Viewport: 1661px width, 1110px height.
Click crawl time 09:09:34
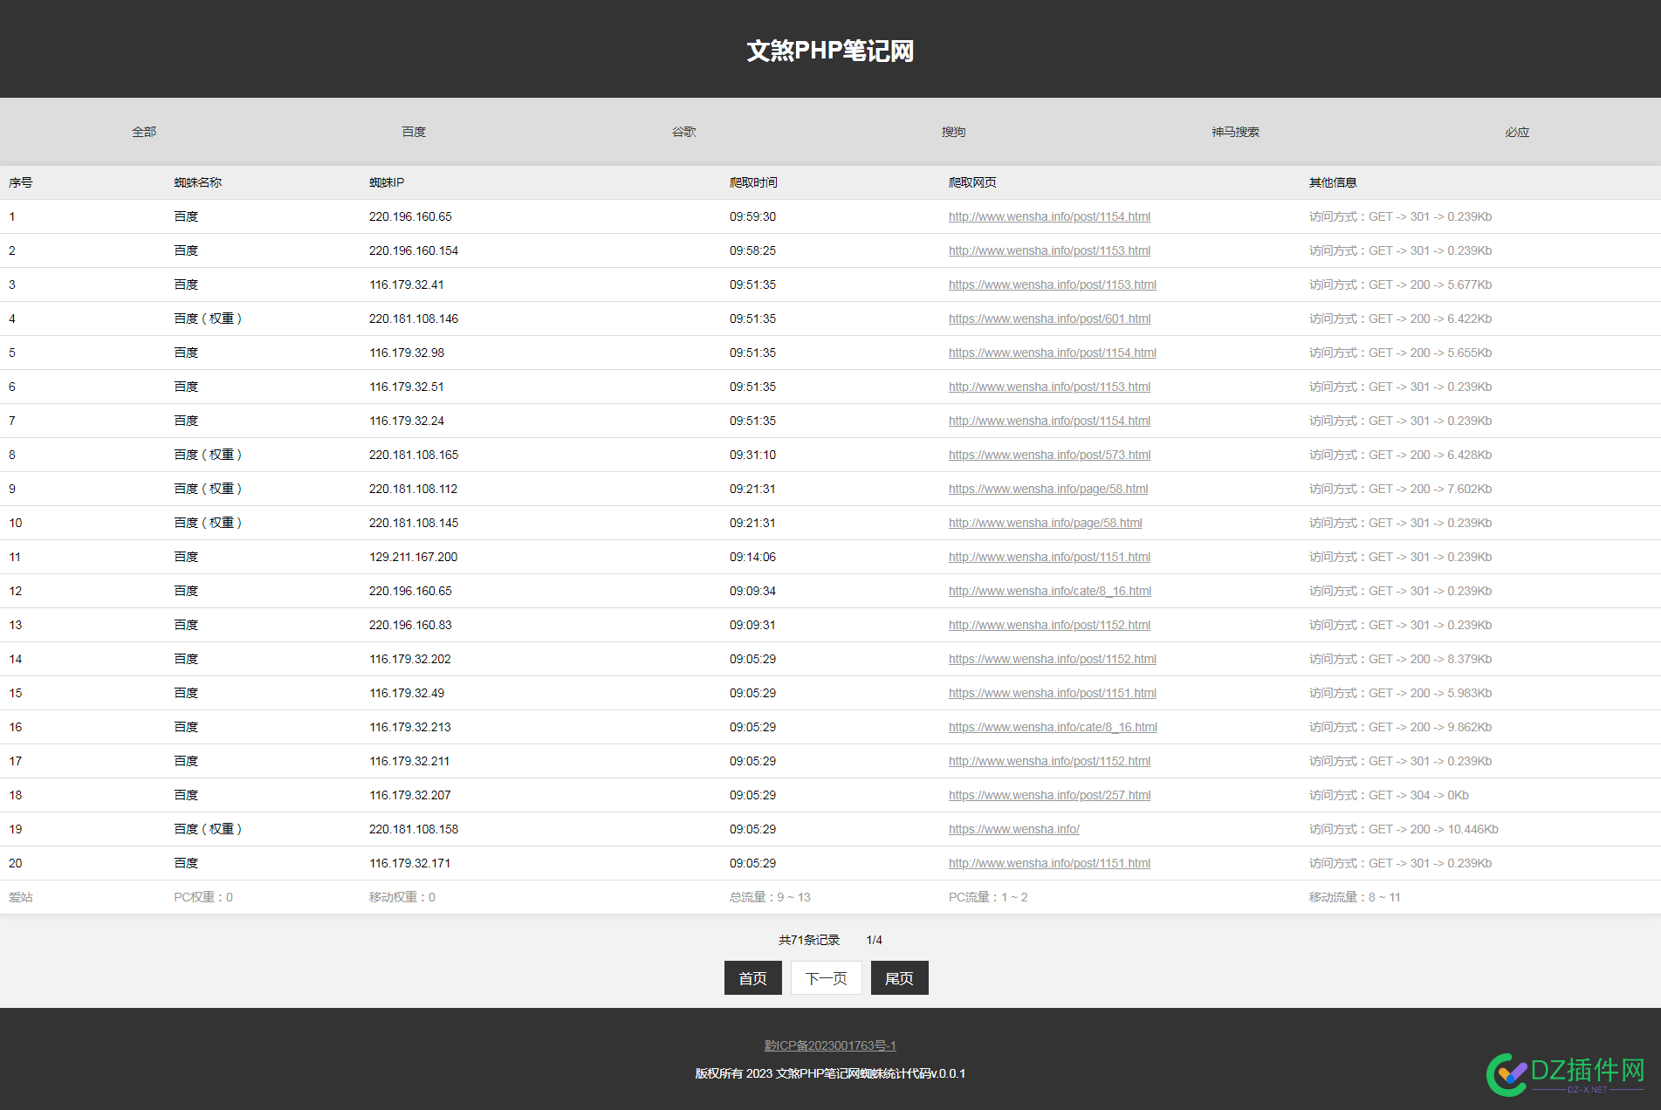752,591
